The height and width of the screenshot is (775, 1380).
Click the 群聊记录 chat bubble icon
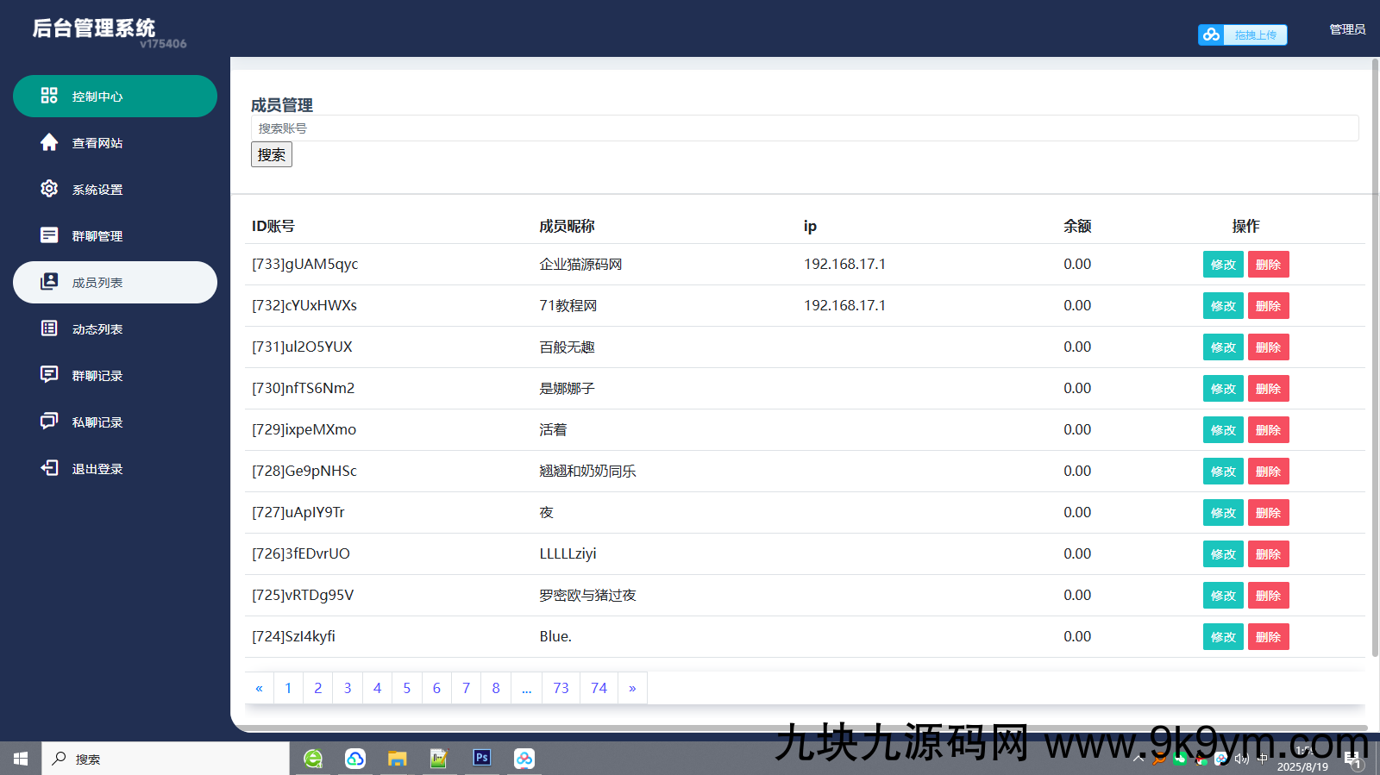tap(49, 374)
